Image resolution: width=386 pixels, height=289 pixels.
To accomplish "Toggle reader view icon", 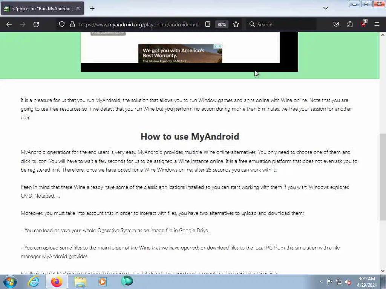I will [208, 24].
